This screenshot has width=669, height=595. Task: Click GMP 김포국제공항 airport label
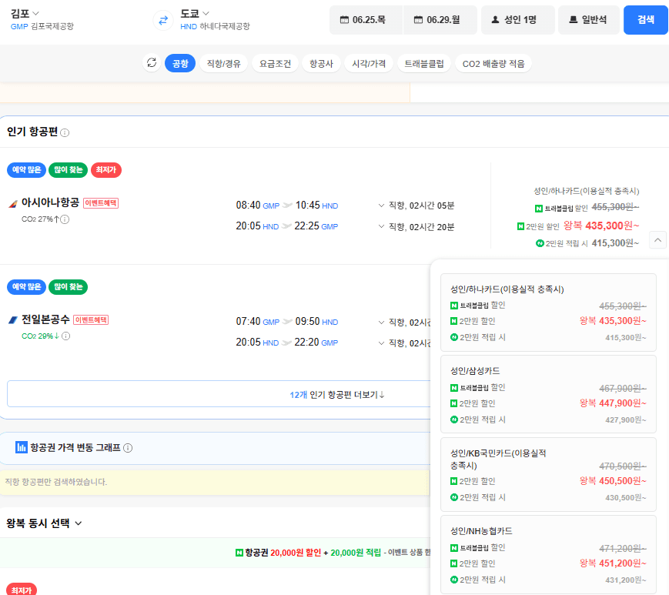pos(42,26)
